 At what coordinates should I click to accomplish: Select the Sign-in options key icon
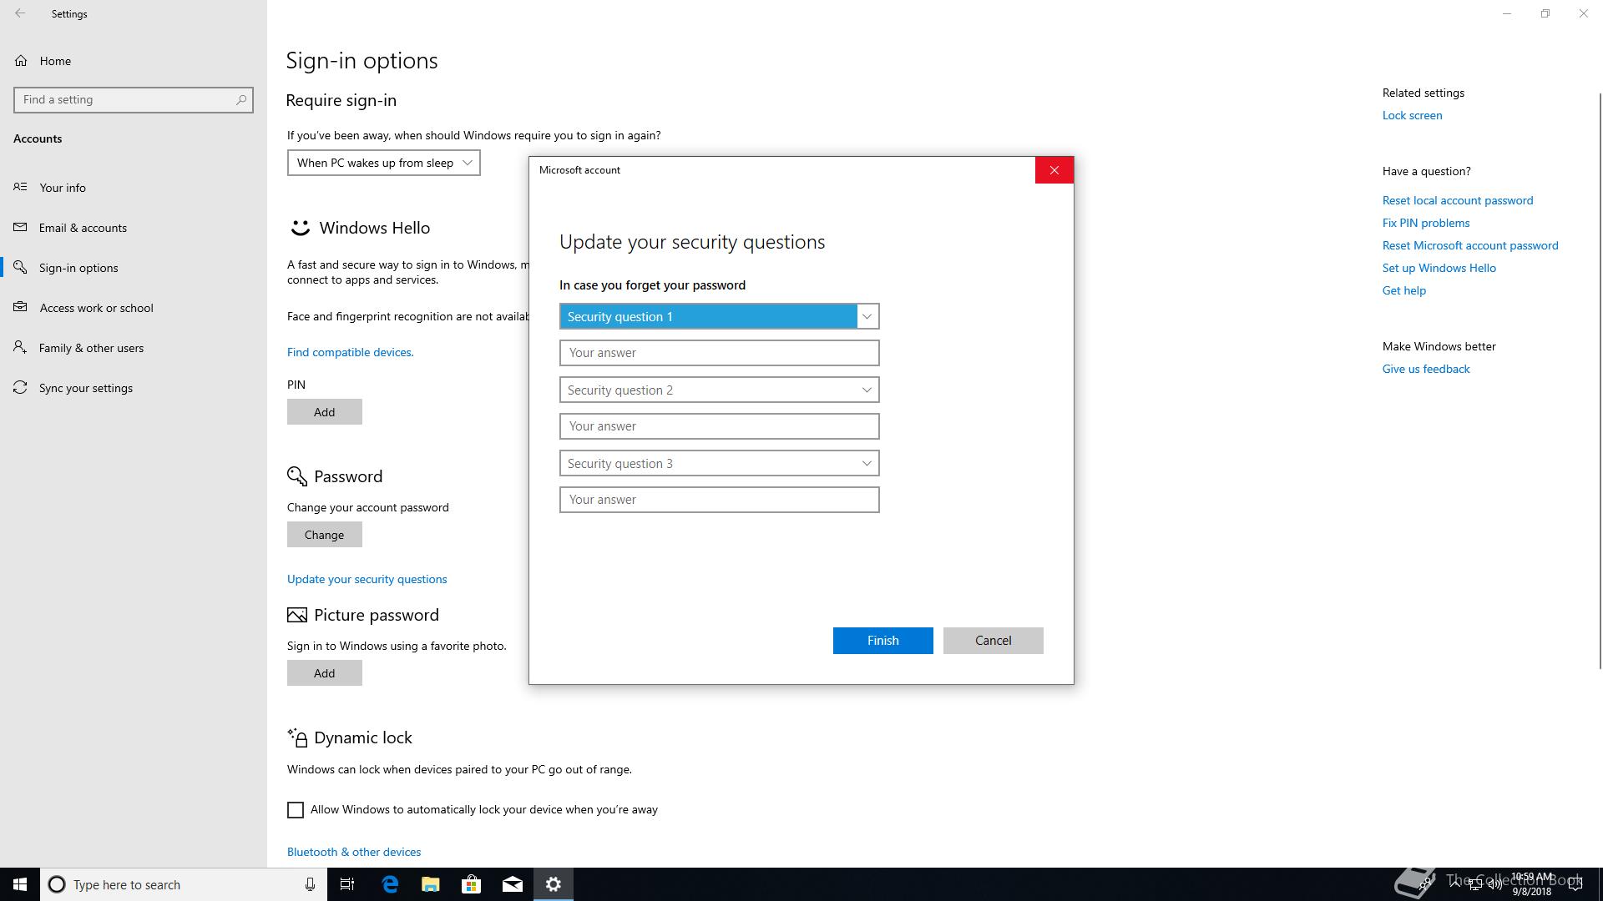(x=20, y=267)
